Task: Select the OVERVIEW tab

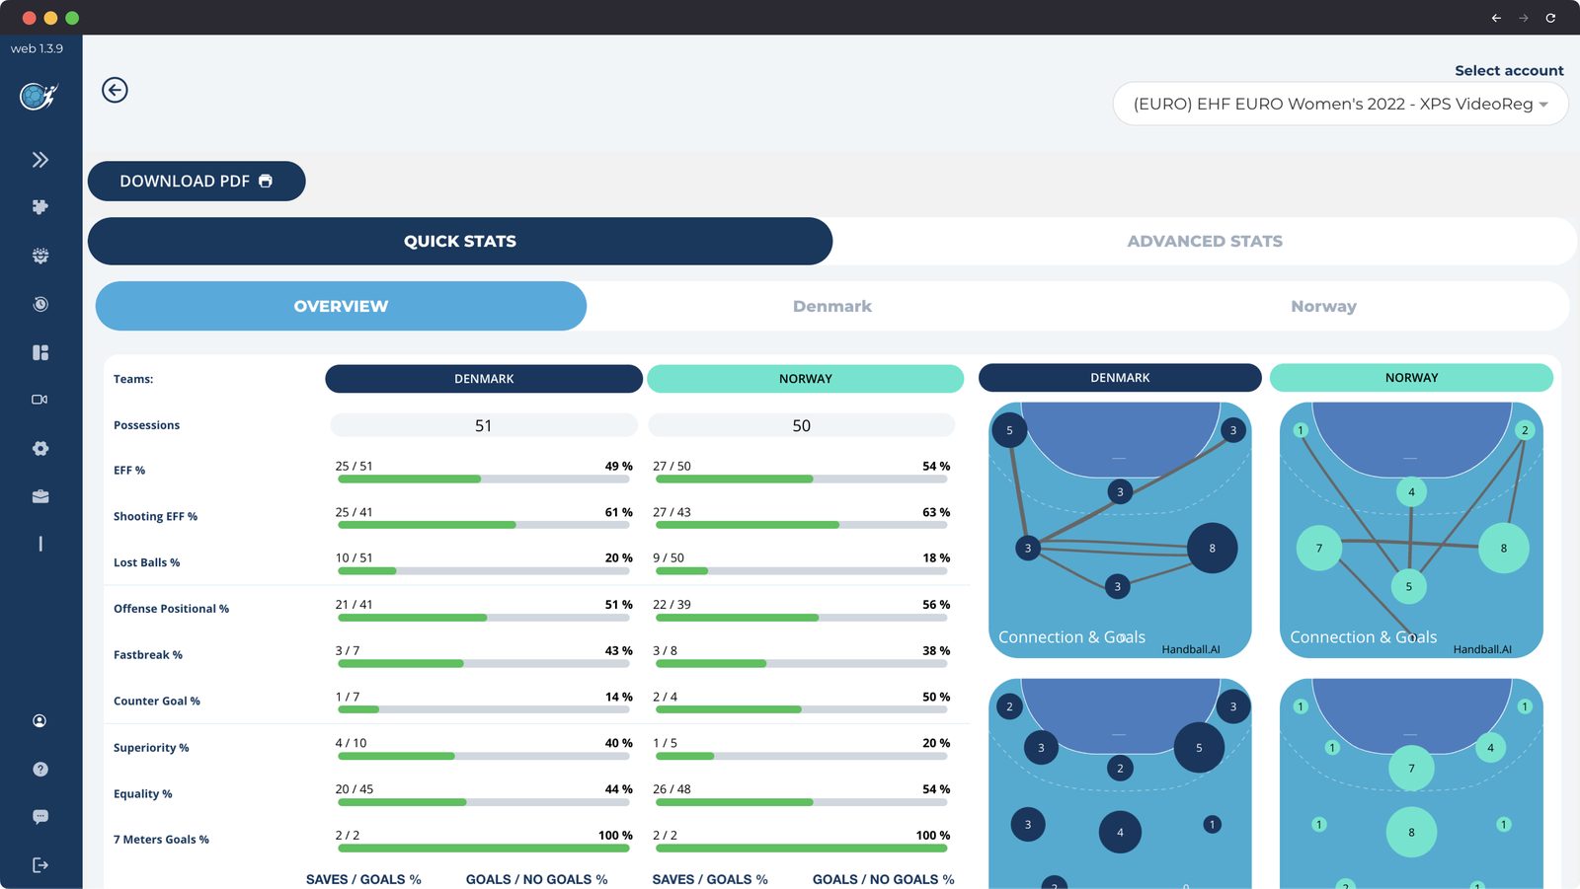Action: click(x=341, y=306)
